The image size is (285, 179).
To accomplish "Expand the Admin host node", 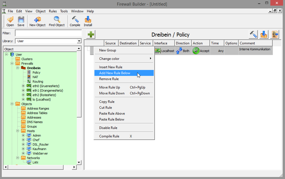I will (23, 135).
